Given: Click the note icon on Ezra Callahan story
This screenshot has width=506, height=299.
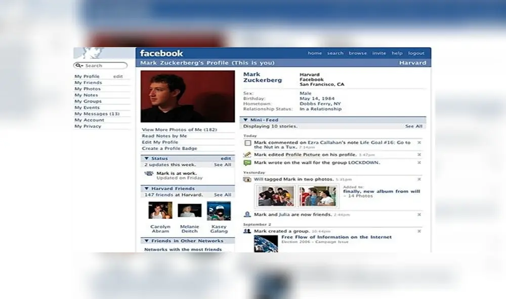Looking at the screenshot, I should coord(246,142).
